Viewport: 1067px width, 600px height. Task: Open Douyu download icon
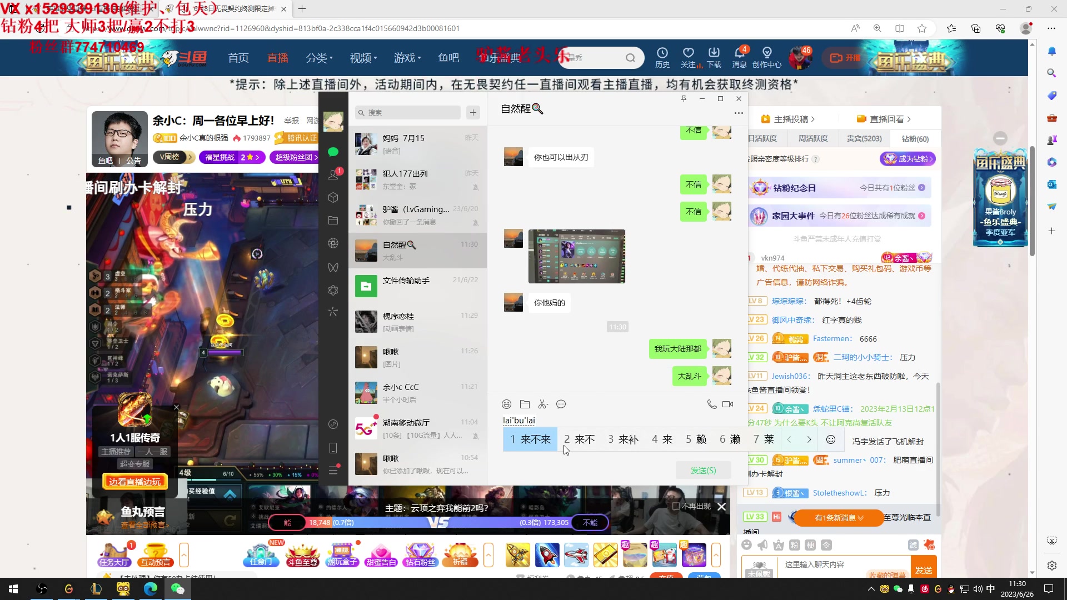click(x=714, y=57)
